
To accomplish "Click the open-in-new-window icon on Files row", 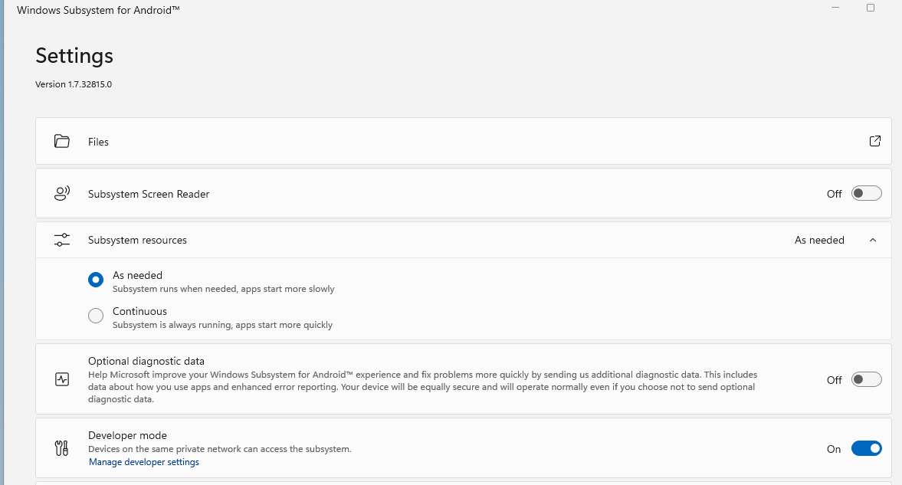I will (x=874, y=141).
